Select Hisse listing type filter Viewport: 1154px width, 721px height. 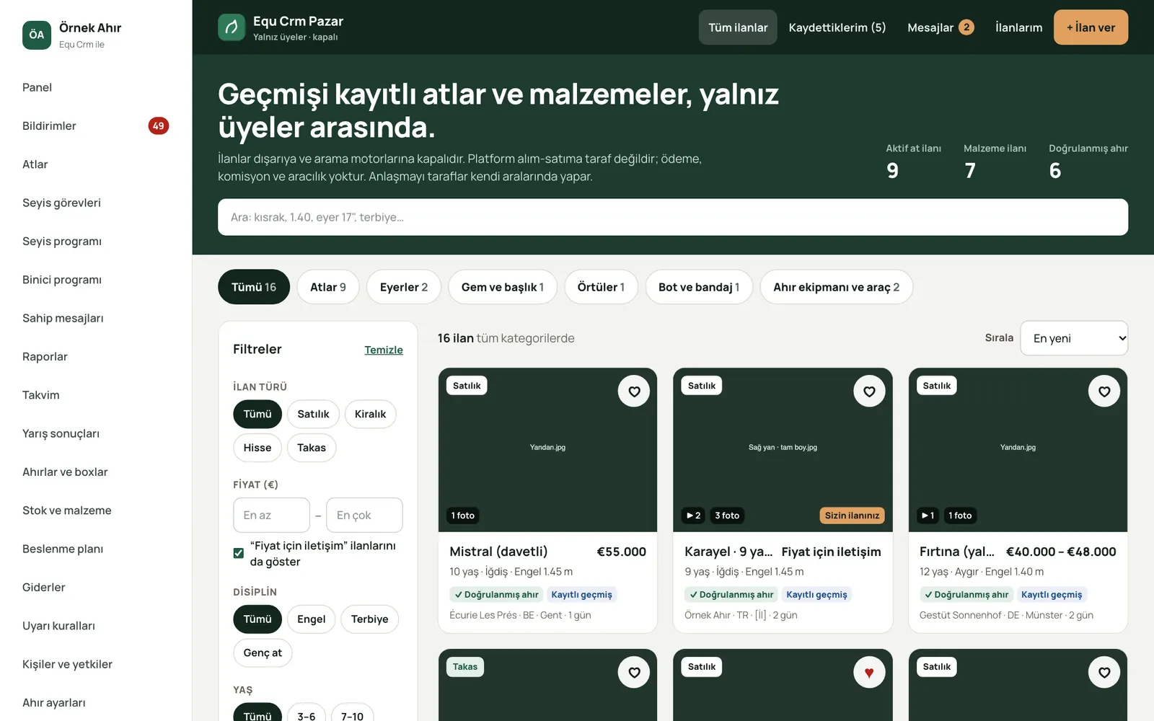(x=257, y=448)
